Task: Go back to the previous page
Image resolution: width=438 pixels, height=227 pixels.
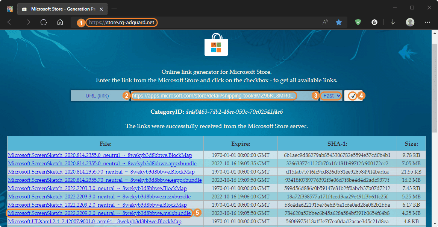Action: click(x=11, y=22)
